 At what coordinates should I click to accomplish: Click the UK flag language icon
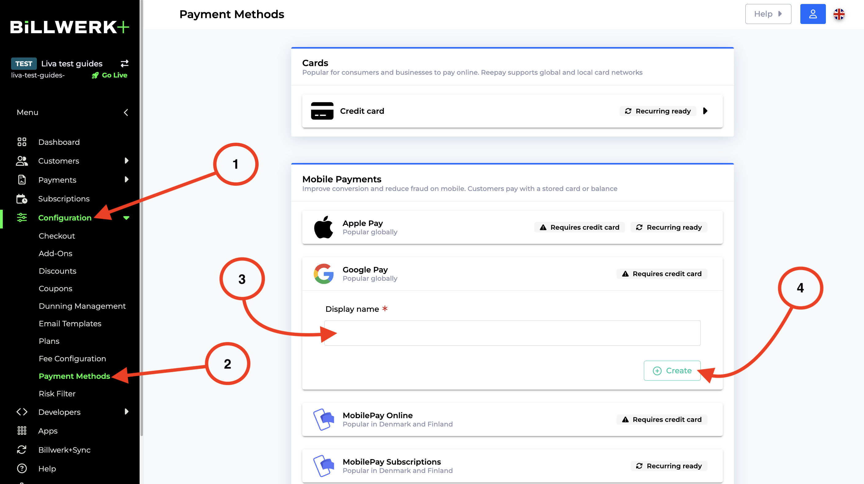click(838, 14)
